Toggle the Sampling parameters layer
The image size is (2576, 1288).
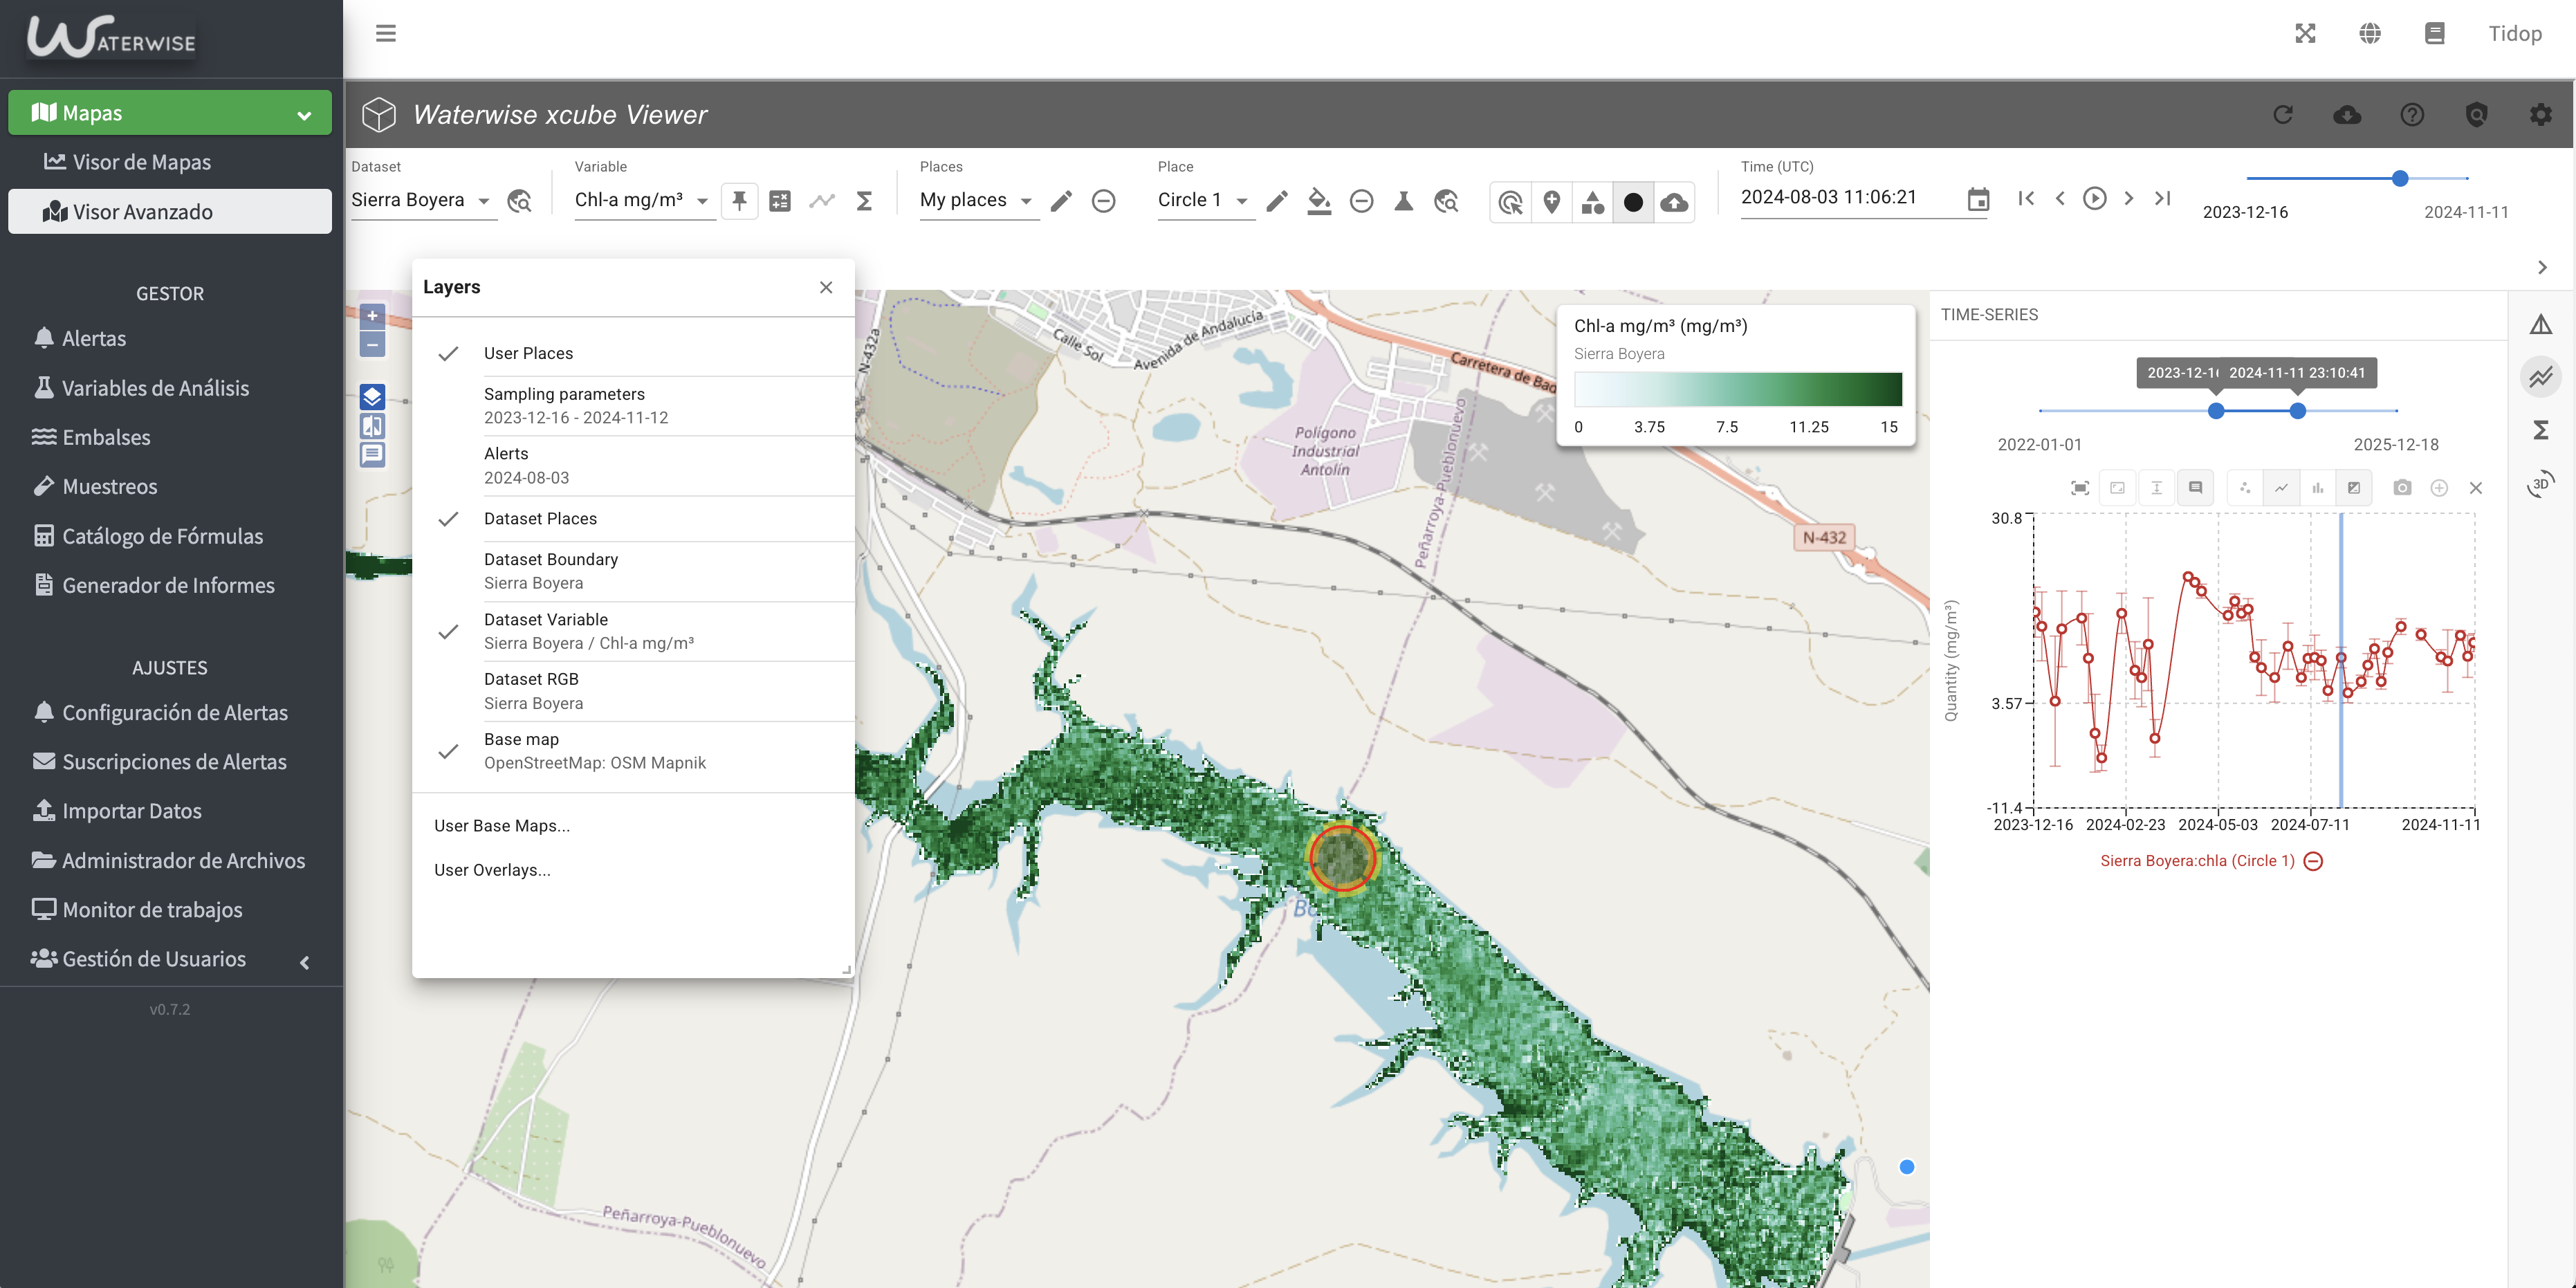point(634,406)
